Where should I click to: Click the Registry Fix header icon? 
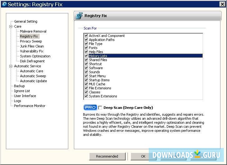click(x=79, y=16)
